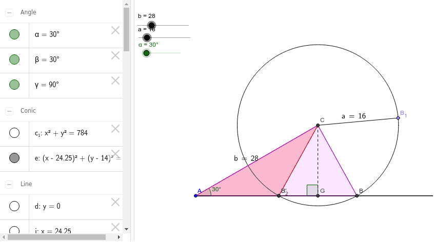Click the right-angle square marker near G
This screenshot has width=434, height=242.
click(312, 190)
